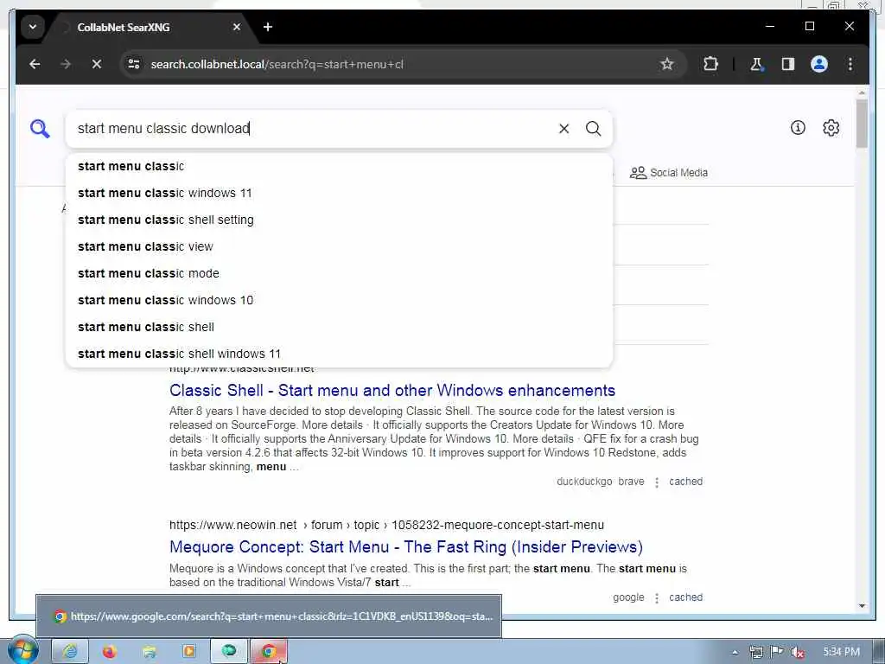The height and width of the screenshot is (664, 885).
Task: Clear the search query text
Action: [563, 129]
